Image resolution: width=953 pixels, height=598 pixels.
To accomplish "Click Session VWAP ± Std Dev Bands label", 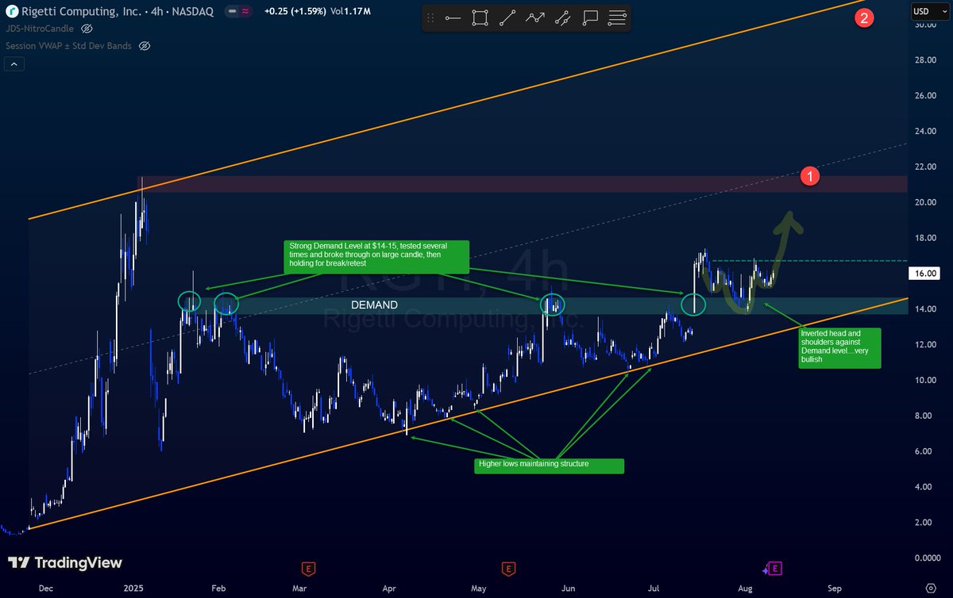I will coord(68,46).
